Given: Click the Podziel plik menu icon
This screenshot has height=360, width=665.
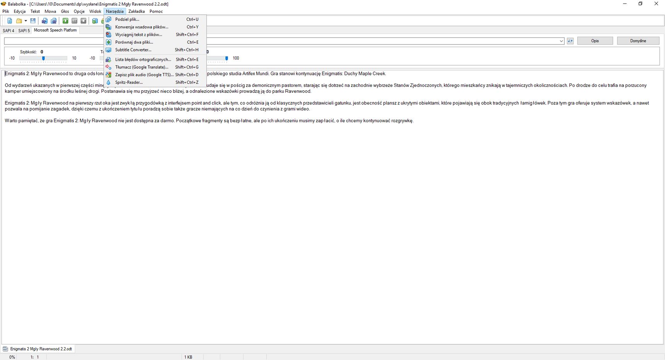Looking at the screenshot, I should (109, 19).
